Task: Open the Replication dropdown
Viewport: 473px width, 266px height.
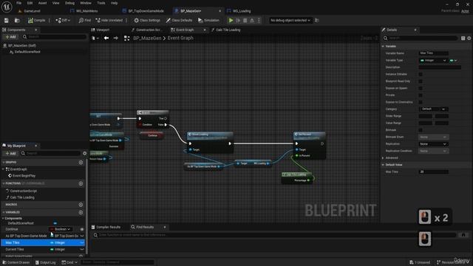Action: (433, 144)
